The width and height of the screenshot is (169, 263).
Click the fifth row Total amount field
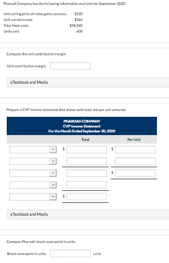pyautogui.click(x=87, y=197)
